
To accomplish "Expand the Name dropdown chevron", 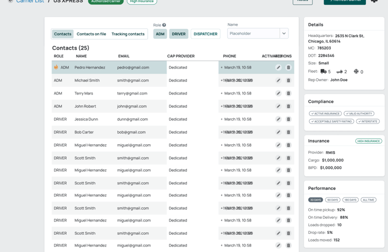I will [x=284, y=33].
